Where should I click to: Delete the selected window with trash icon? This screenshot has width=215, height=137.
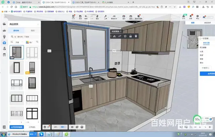click(x=136, y=36)
